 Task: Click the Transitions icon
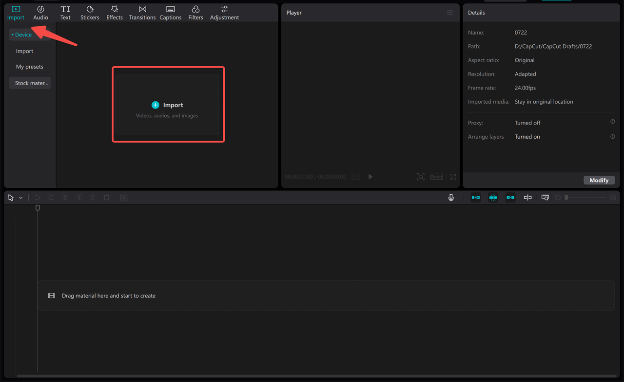(142, 12)
